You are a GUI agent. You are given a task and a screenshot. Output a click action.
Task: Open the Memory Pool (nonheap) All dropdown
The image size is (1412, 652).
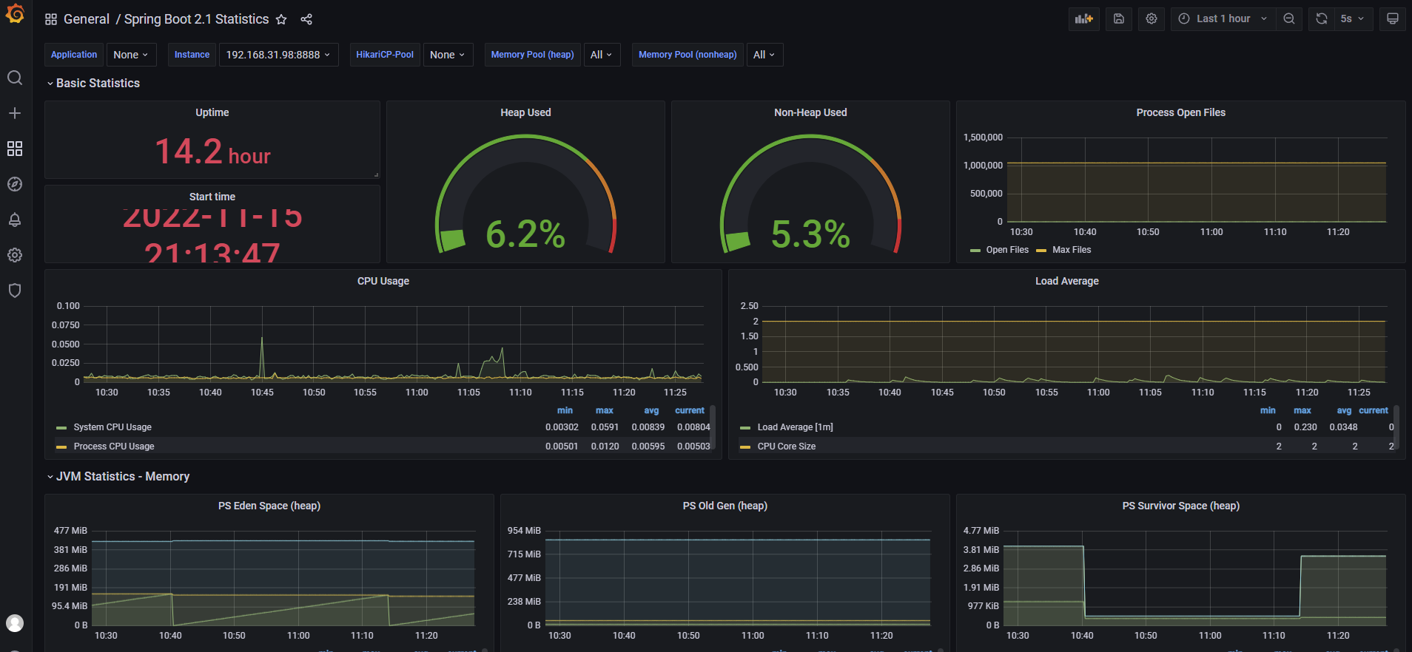764,55
